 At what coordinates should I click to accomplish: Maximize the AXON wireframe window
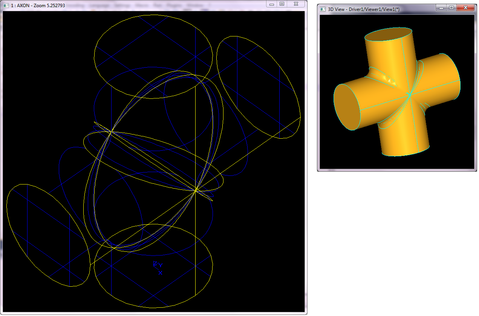282,4
